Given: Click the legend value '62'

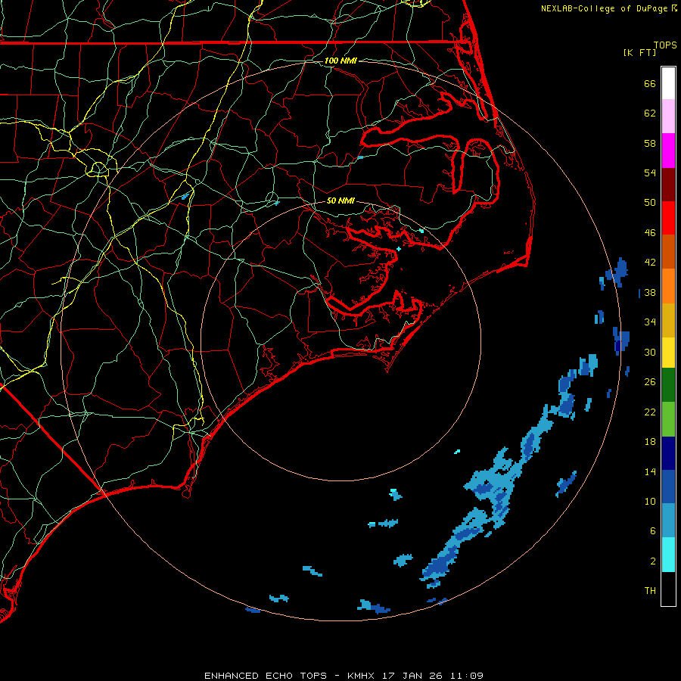Looking at the screenshot, I should pyautogui.click(x=650, y=113).
